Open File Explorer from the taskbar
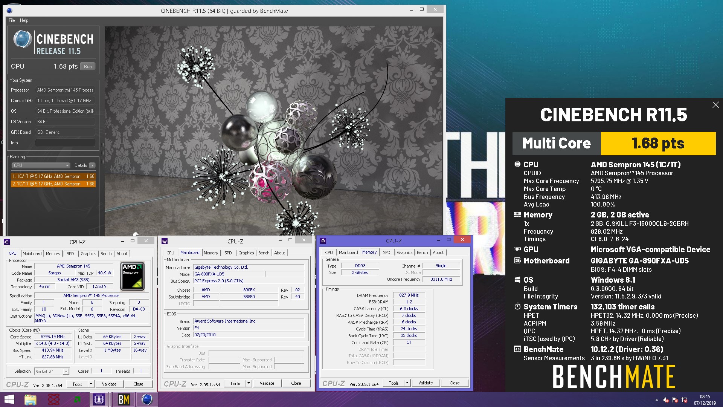723x407 pixels. [31, 399]
